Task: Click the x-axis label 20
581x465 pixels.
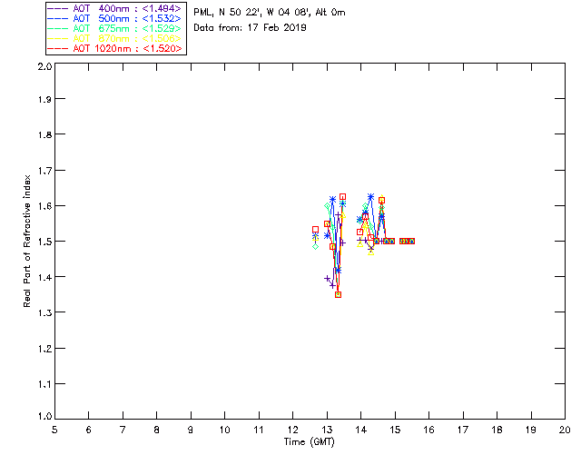Action: click(565, 430)
